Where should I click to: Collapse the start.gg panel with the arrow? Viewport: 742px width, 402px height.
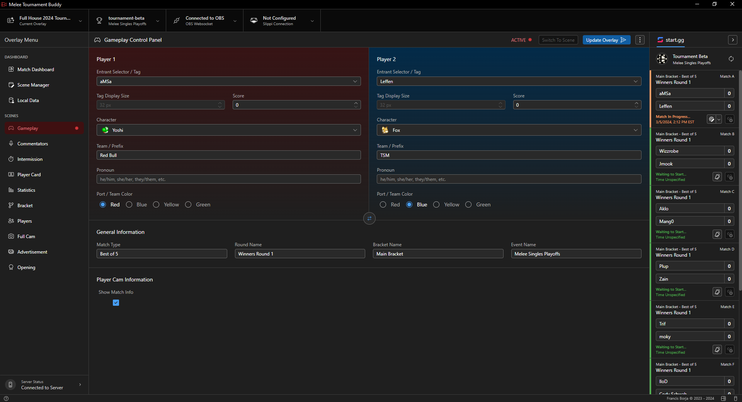point(733,40)
